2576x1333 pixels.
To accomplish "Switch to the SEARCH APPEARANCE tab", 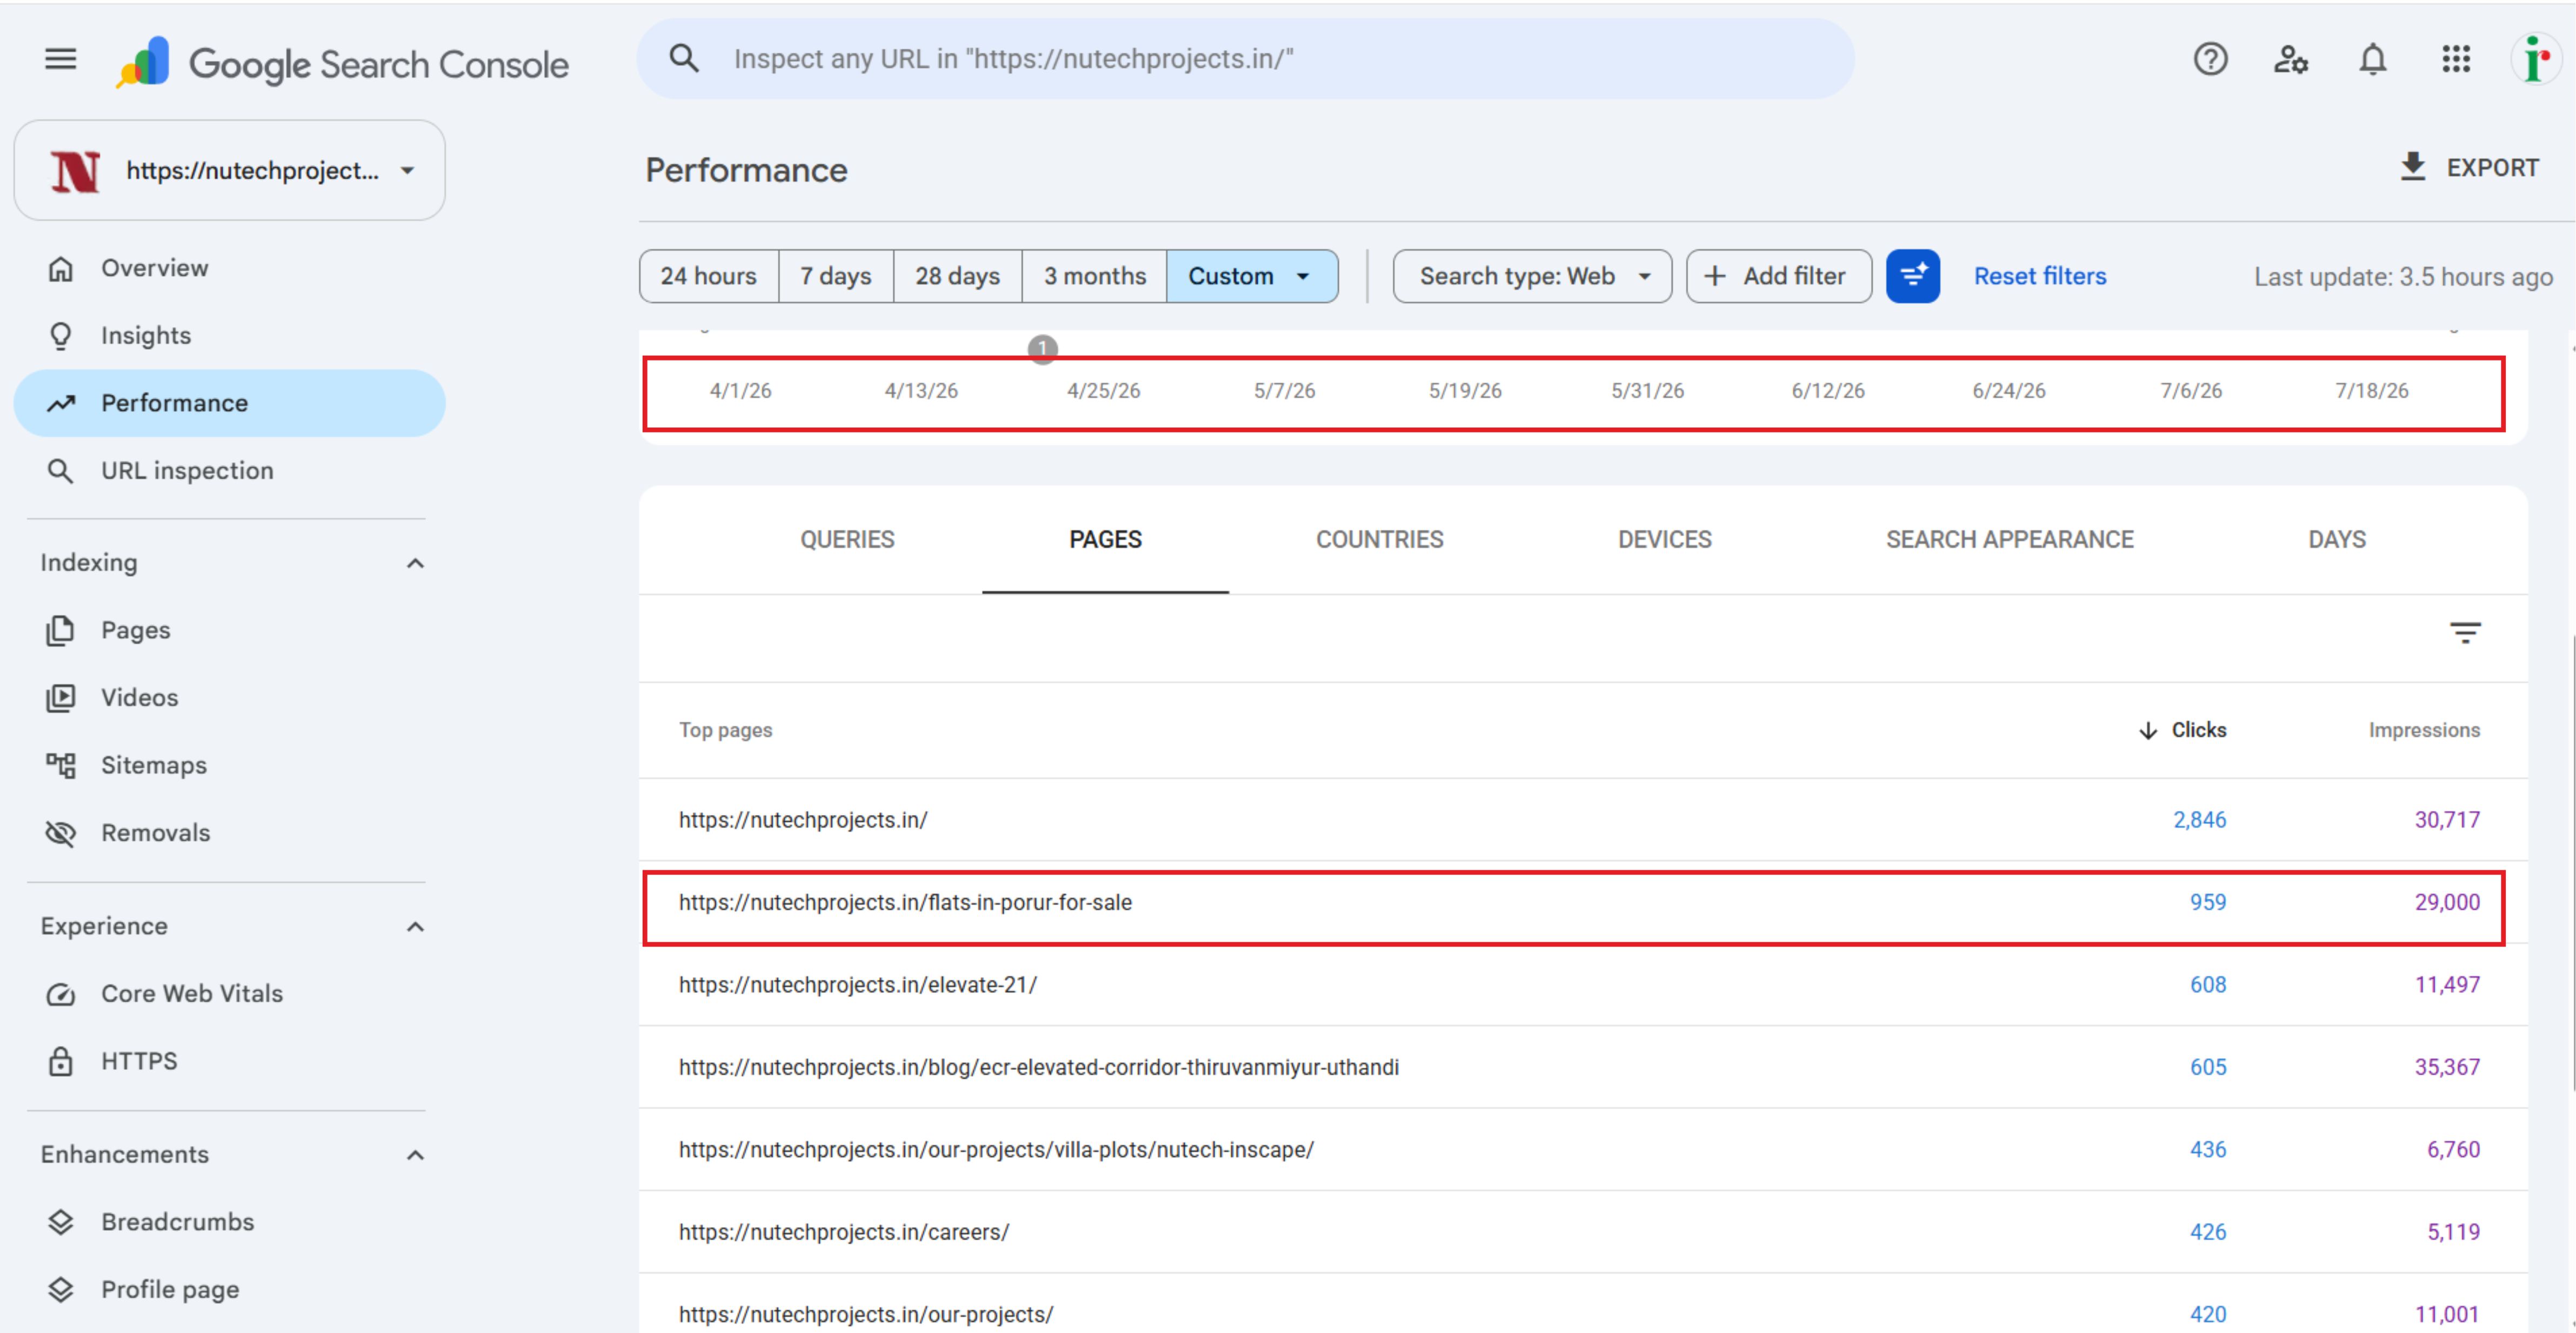I will pyautogui.click(x=2009, y=540).
